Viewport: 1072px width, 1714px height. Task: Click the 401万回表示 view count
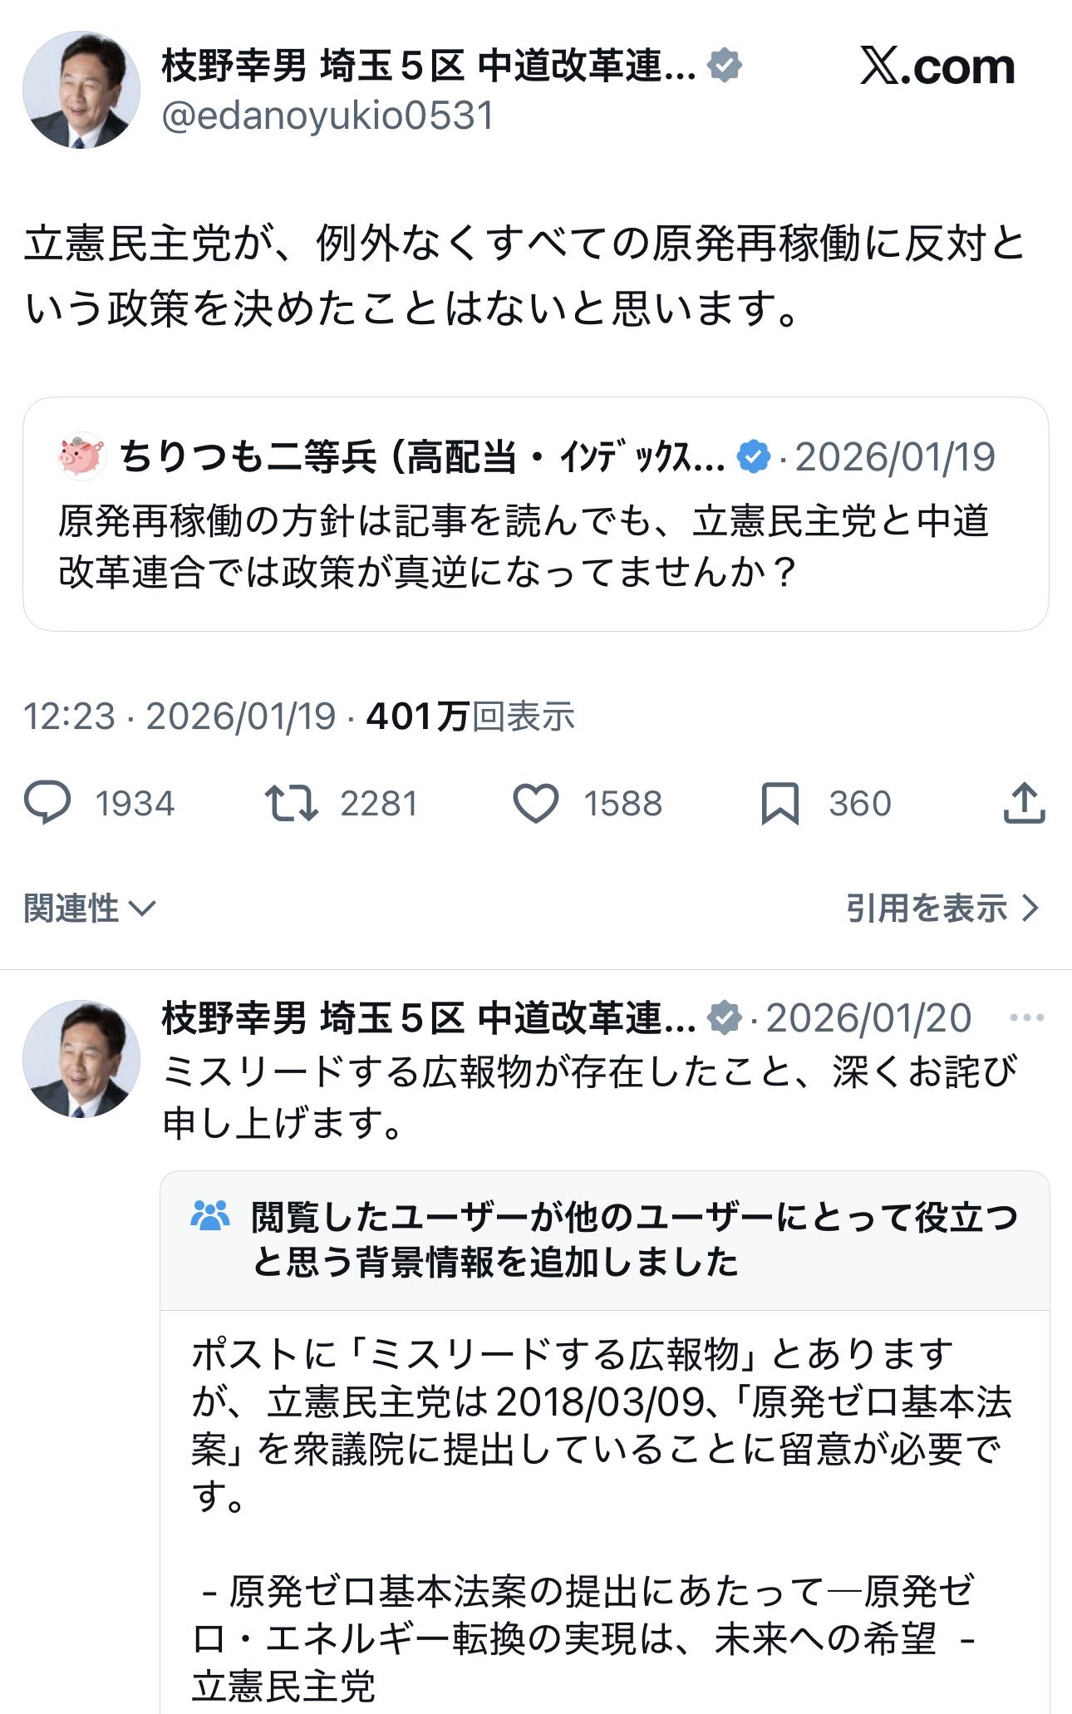470,716
